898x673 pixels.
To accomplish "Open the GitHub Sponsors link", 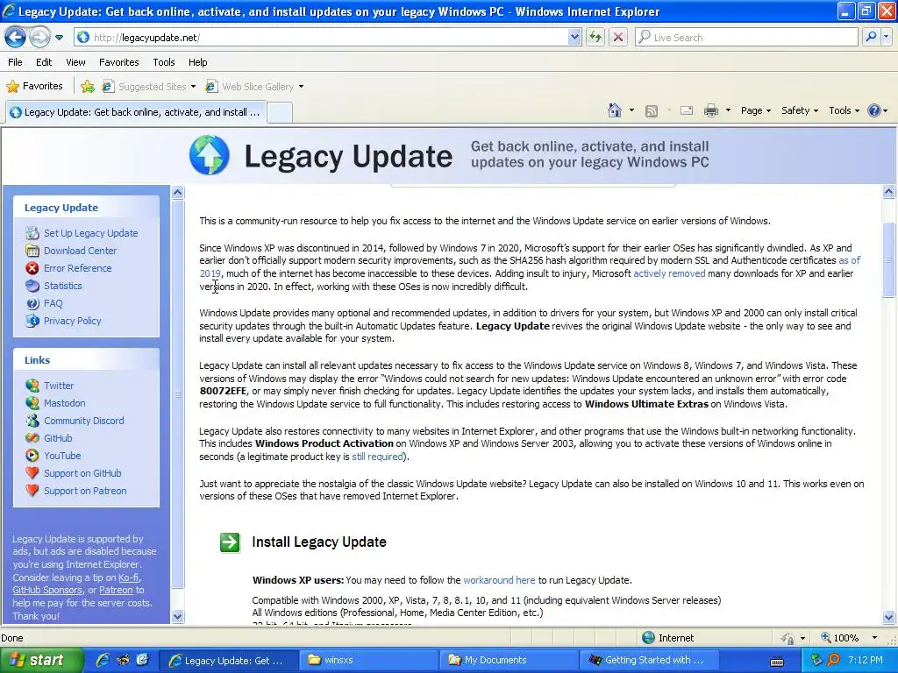I will (47, 590).
